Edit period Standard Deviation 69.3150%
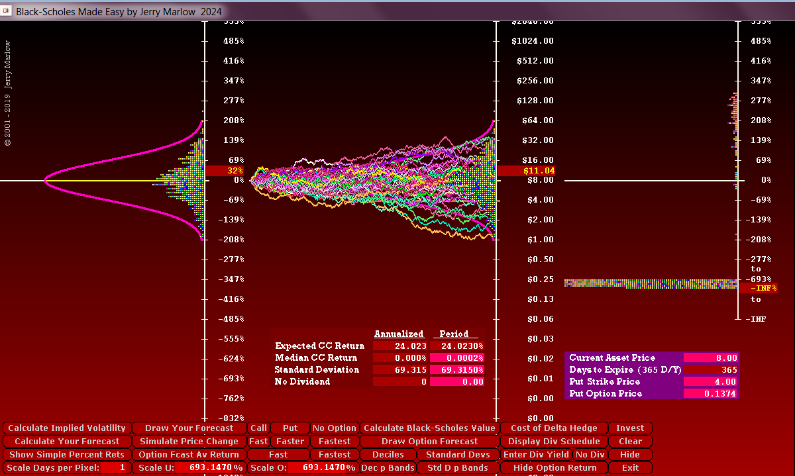 [x=457, y=369]
